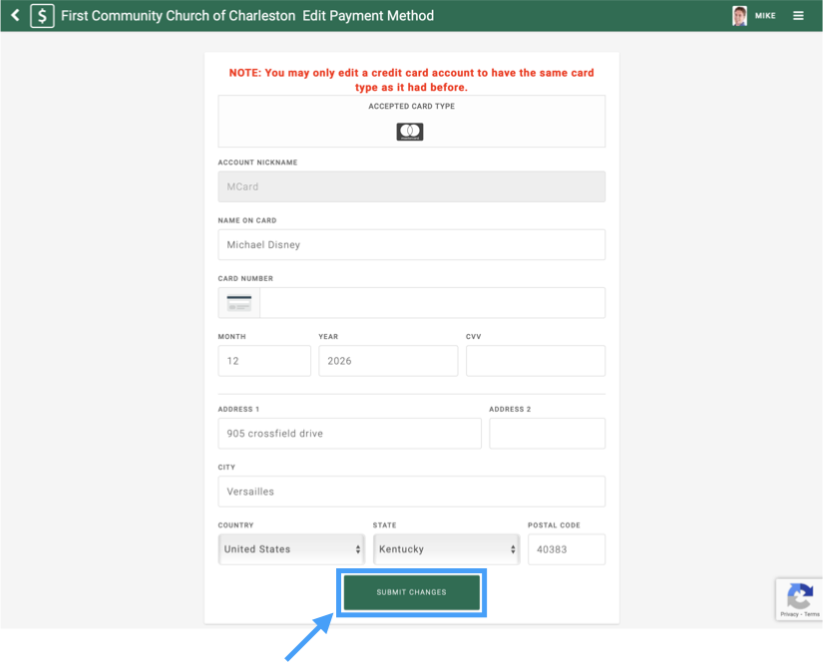Click the back arrow in the header
The height and width of the screenshot is (662, 823).
tap(15, 16)
